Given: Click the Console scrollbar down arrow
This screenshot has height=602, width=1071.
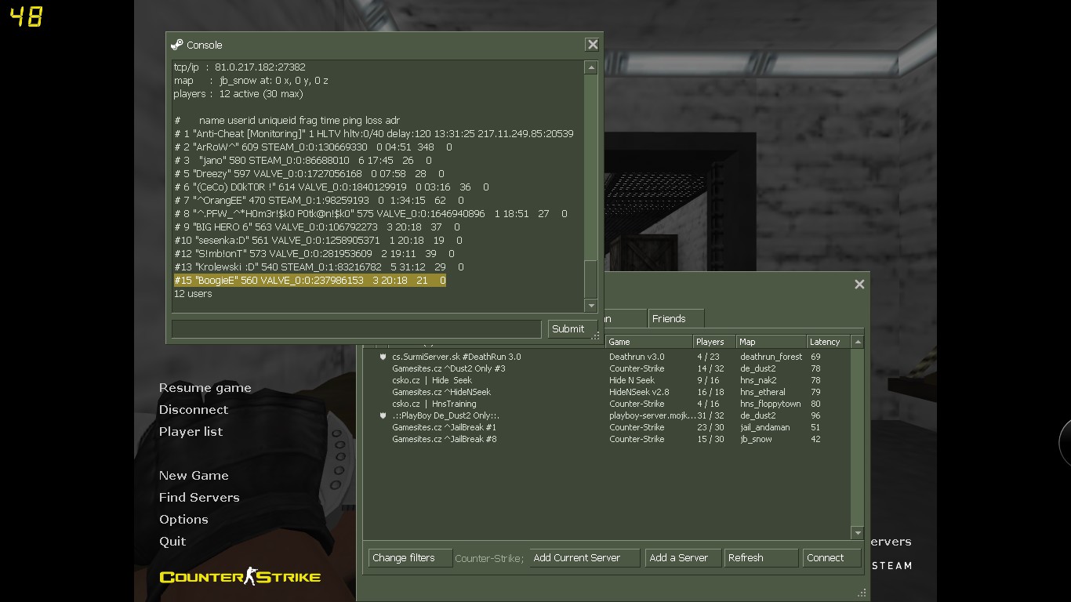Looking at the screenshot, I should click(591, 306).
